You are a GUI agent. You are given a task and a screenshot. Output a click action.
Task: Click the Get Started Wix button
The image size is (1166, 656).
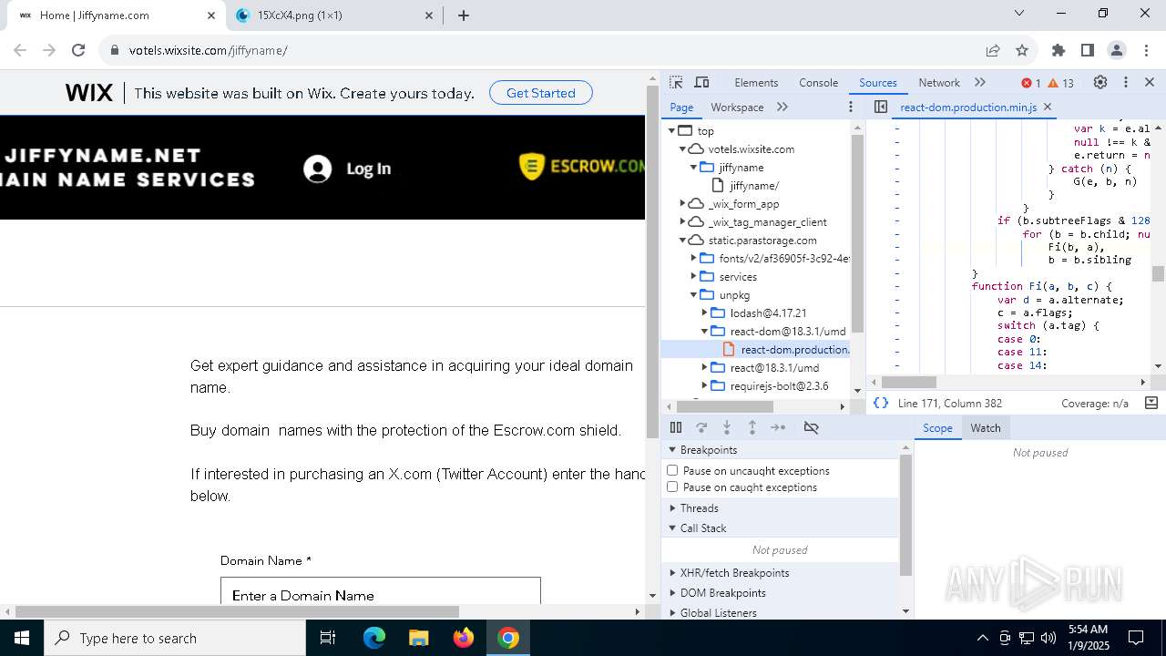(x=541, y=93)
